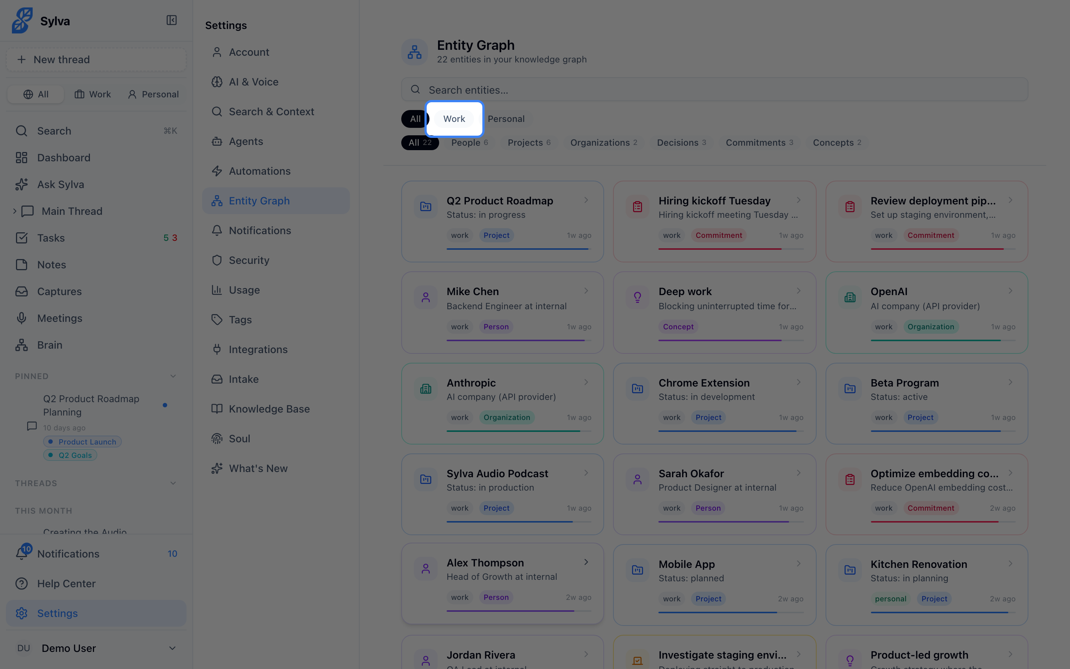1070x669 pixels.
Task: Click Mike Chen card progress bar
Action: 519,340
